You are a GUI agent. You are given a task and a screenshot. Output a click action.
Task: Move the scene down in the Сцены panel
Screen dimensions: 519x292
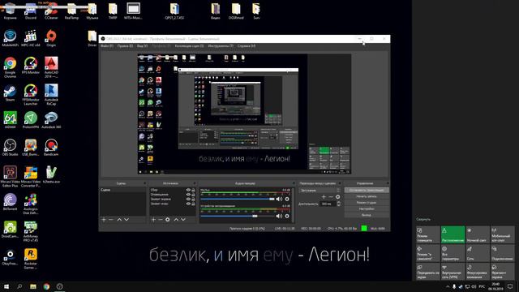(127, 220)
